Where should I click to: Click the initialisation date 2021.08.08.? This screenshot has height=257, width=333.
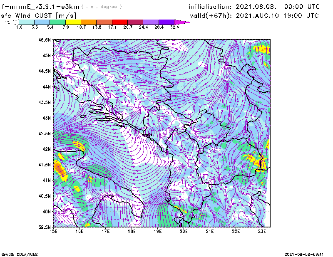click(256, 7)
